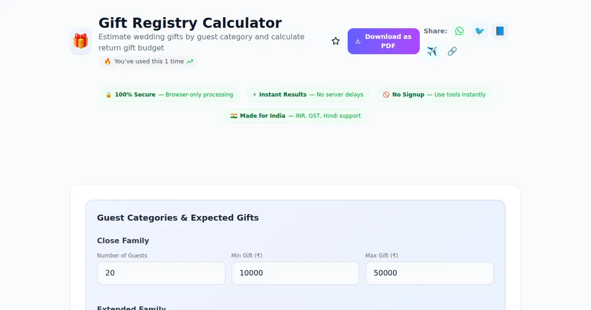Focus Close Family Number of Guests field
The width and height of the screenshot is (591, 310).
(161, 273)
